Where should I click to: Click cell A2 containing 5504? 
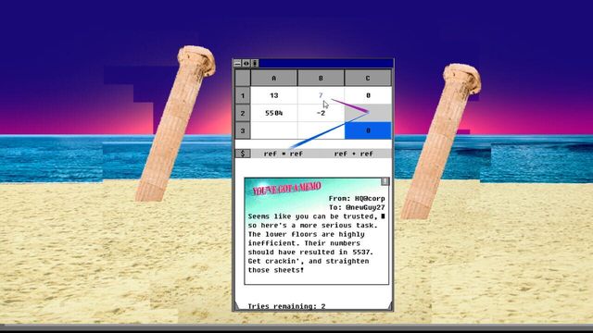coord(274,113)
